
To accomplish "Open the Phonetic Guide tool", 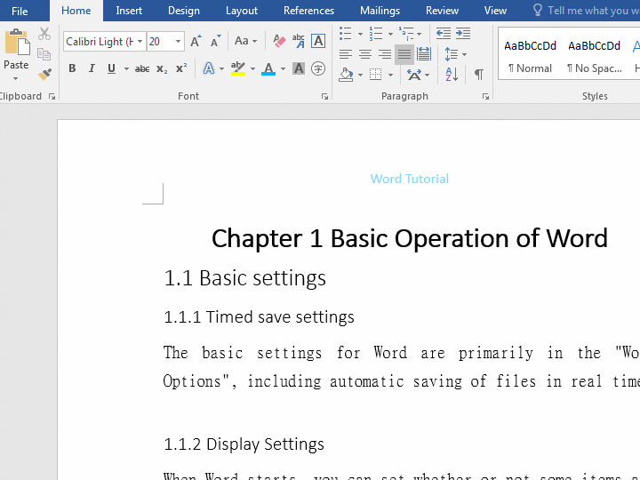I will [299, 41].
